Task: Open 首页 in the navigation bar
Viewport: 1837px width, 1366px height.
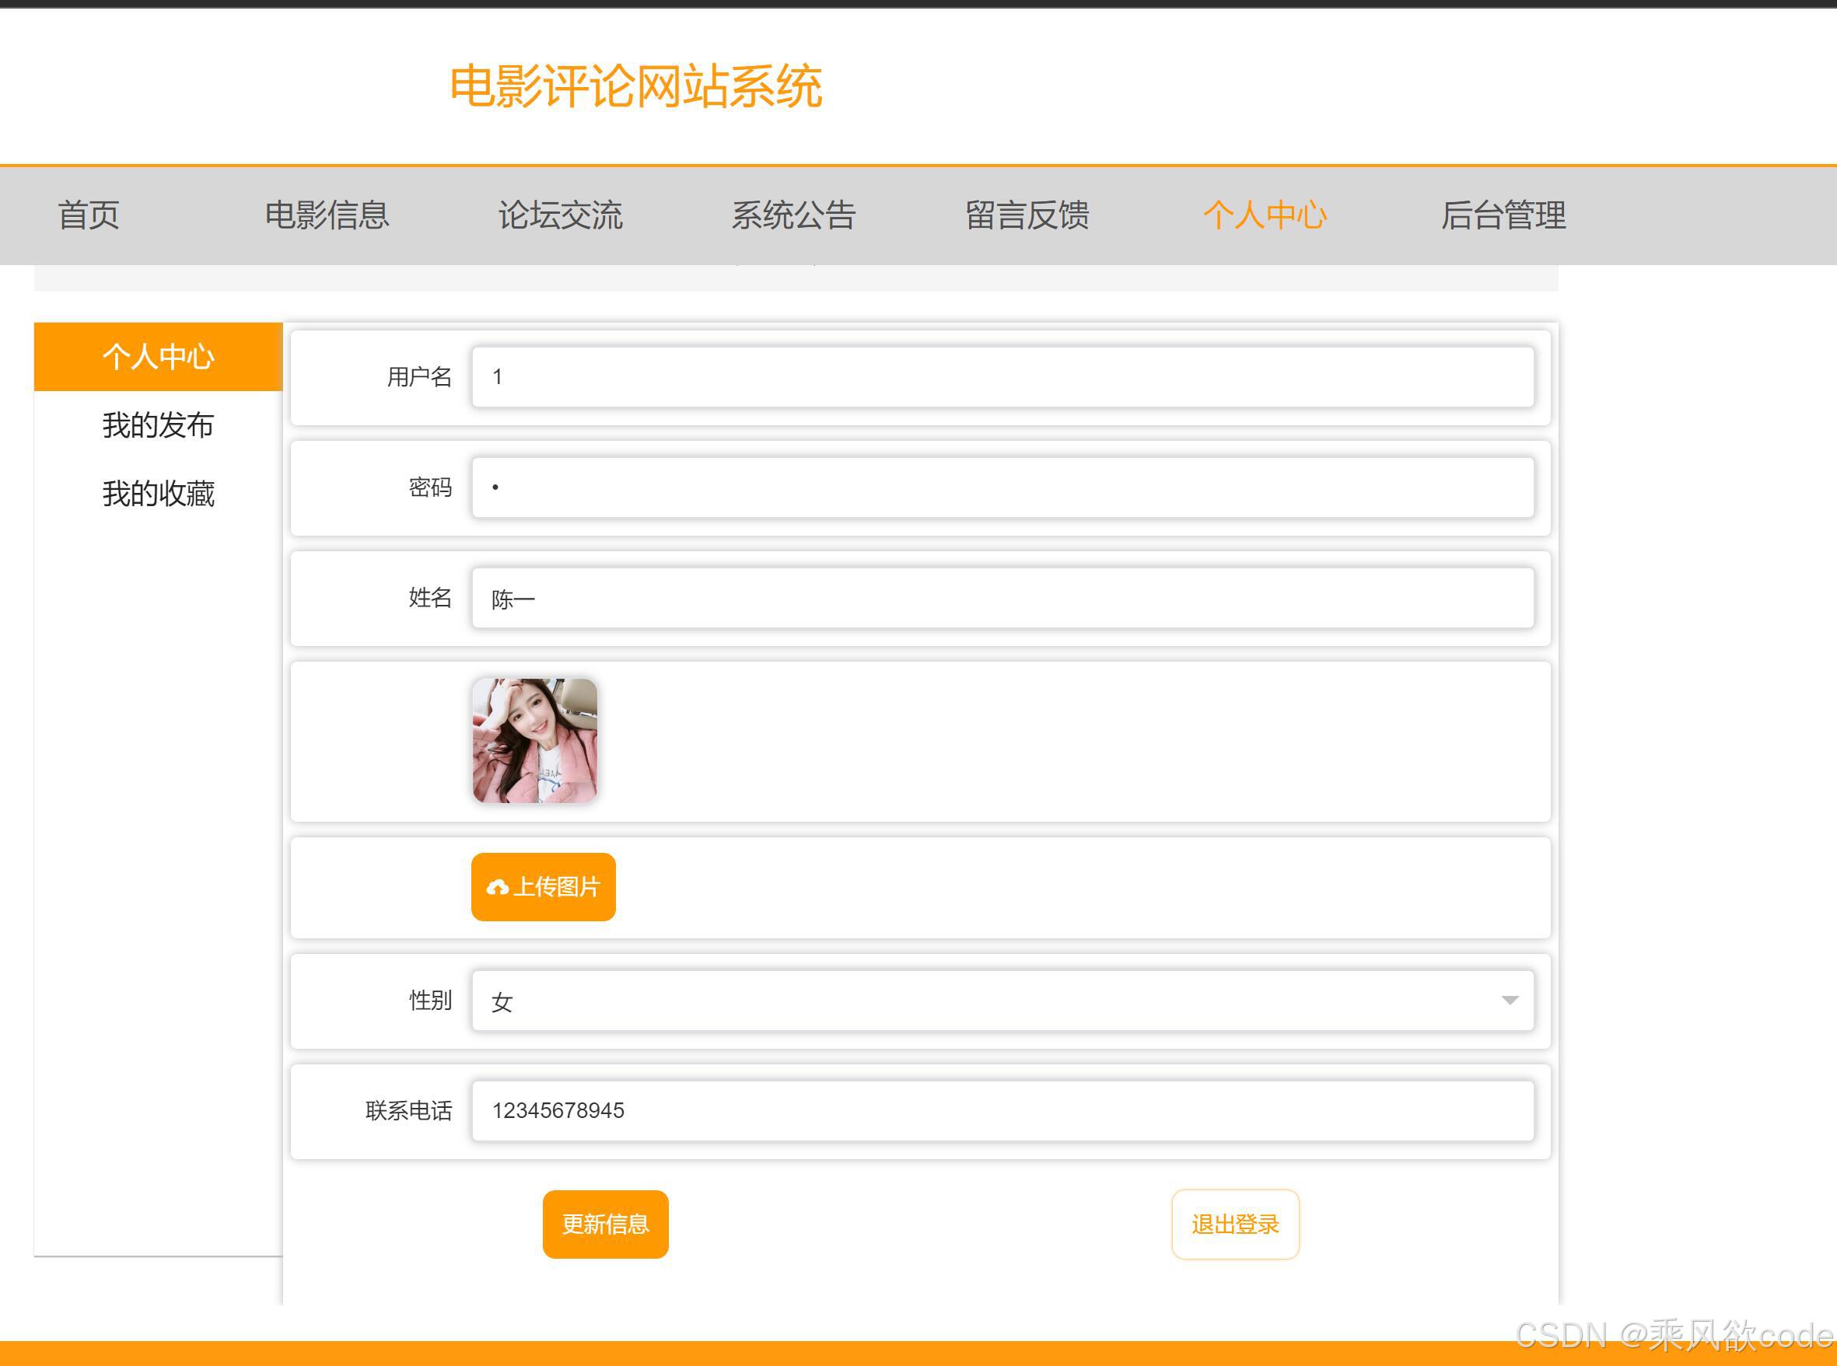Action: point(89,215)
